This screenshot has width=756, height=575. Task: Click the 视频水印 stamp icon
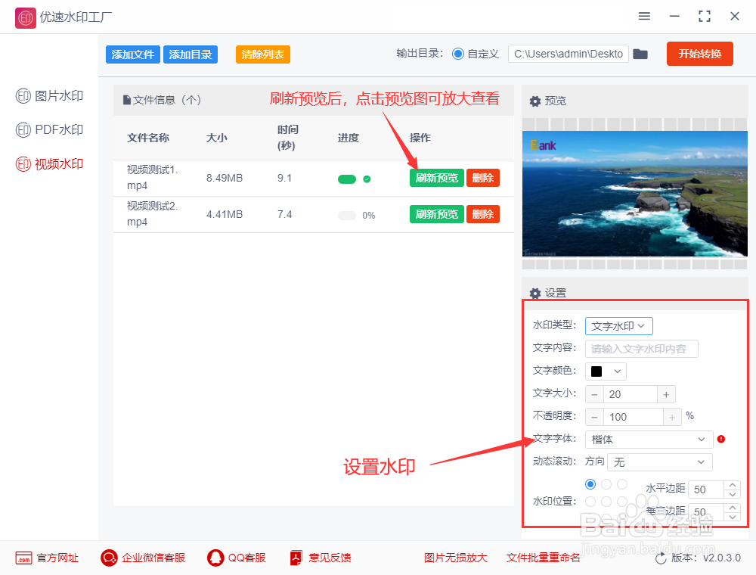tap(23, 164)
